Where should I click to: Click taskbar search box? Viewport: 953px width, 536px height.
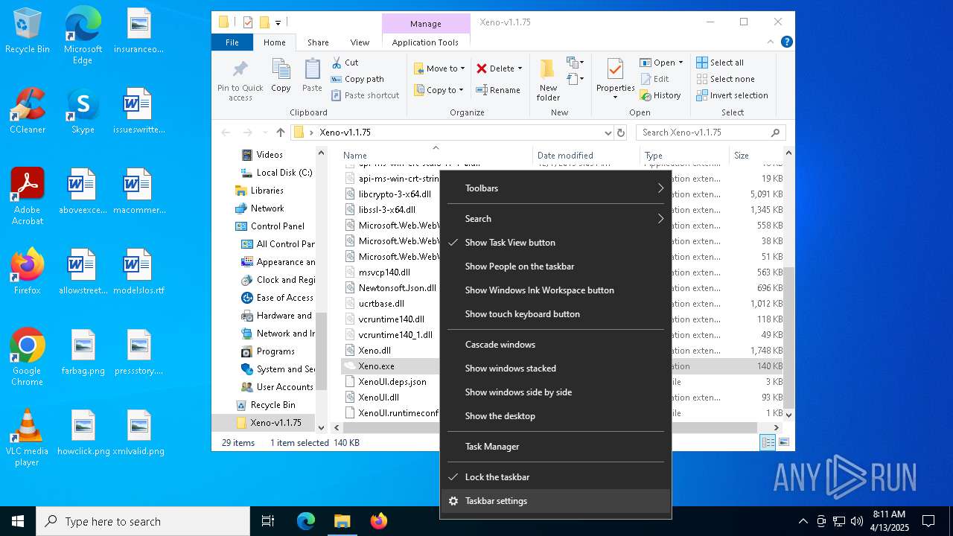[x=143, y=521]
